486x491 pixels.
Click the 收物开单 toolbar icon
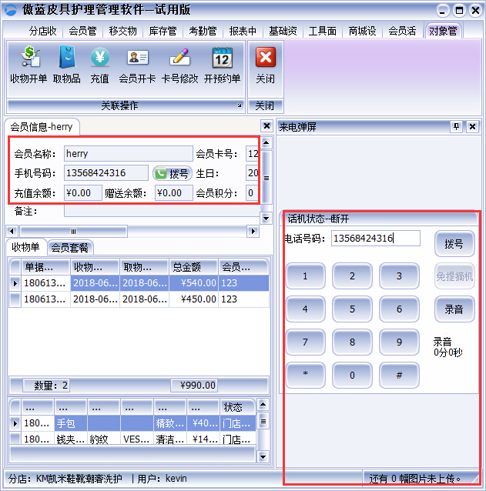(x=28, y=64)
